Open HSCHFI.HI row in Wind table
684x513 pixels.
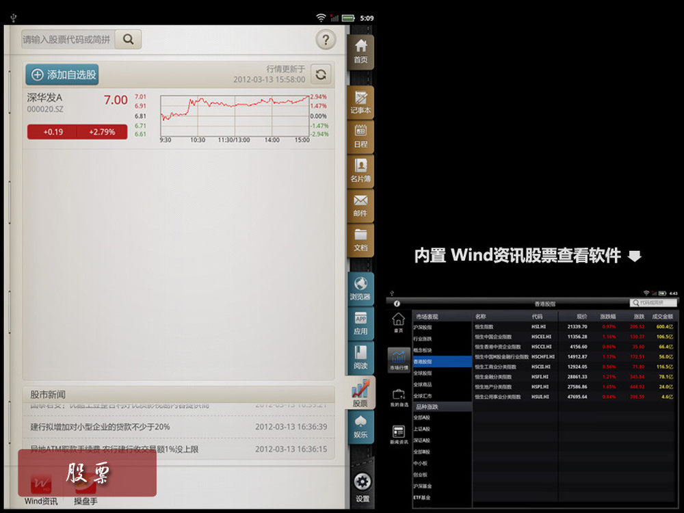(575, 356)
